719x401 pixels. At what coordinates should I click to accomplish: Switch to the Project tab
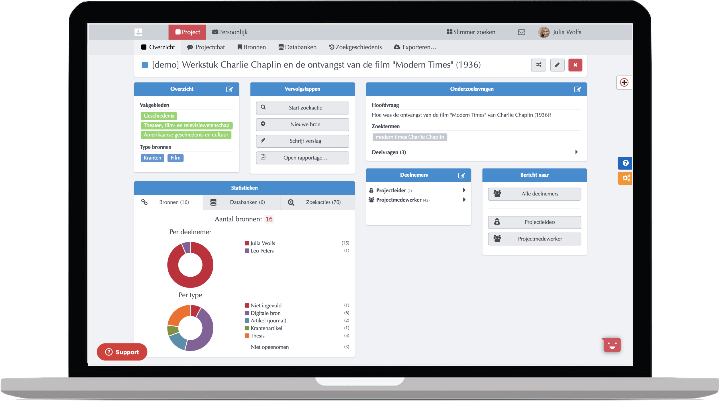point(187,32)
